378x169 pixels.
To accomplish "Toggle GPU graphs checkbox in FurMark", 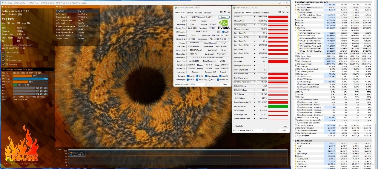I will coord(4,64).
